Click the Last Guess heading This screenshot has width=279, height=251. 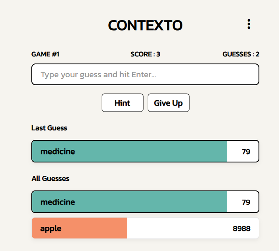pyautogui.click(x=49, y=128)
